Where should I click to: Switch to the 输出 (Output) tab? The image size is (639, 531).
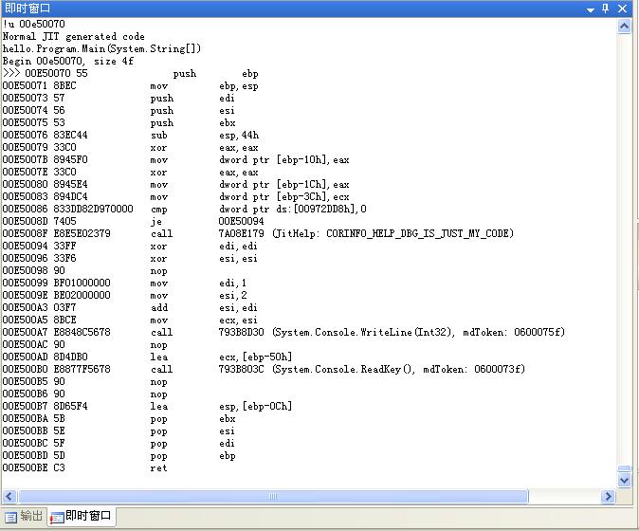[25, 517]
